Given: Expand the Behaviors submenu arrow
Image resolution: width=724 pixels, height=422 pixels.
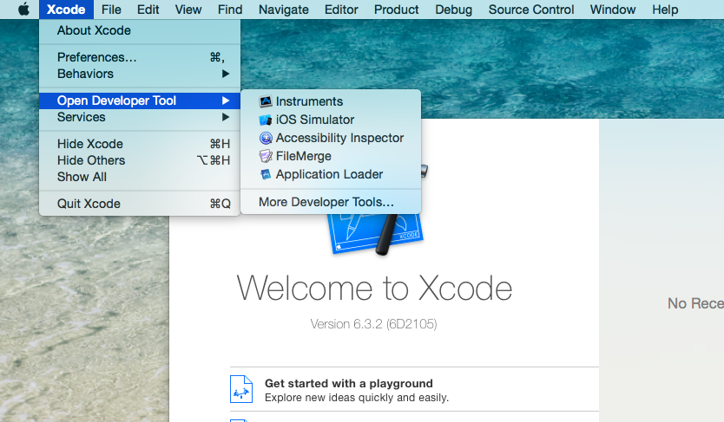Looking at the screenshot, I should 226,74.
